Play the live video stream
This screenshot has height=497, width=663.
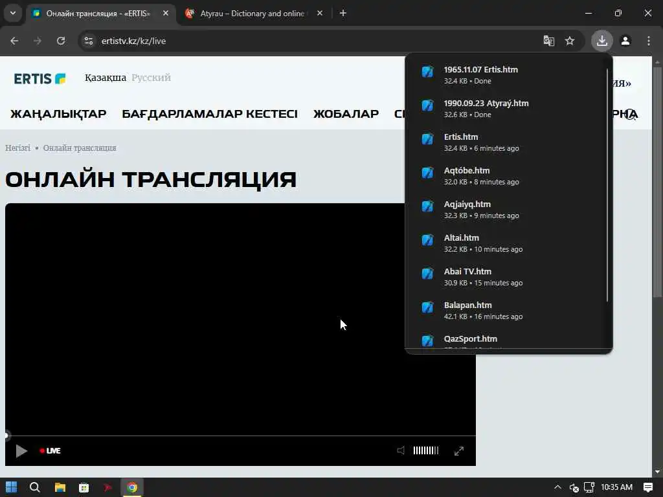pyautogui.click(x=21, y=451)
